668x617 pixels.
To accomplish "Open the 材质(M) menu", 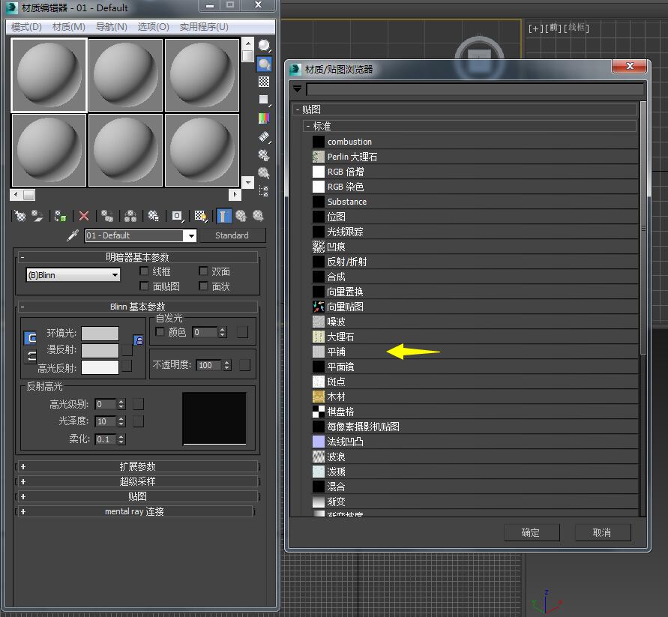I will tap(67, 25).
